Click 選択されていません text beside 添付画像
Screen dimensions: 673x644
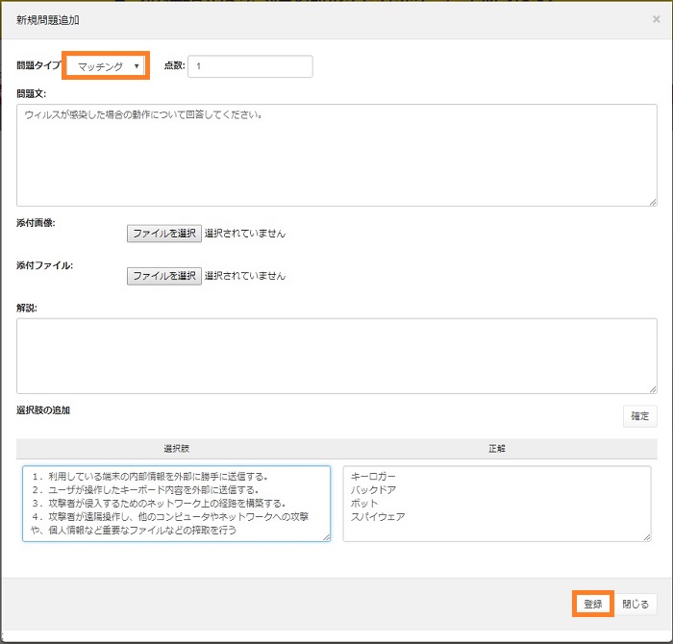point(245,233)
